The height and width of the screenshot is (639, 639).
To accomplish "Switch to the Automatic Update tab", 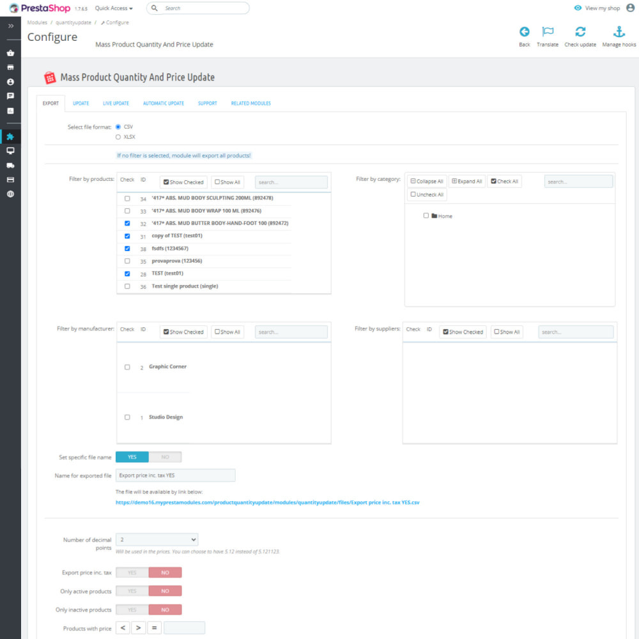I will pyautogui.click(x=163, y=104).
